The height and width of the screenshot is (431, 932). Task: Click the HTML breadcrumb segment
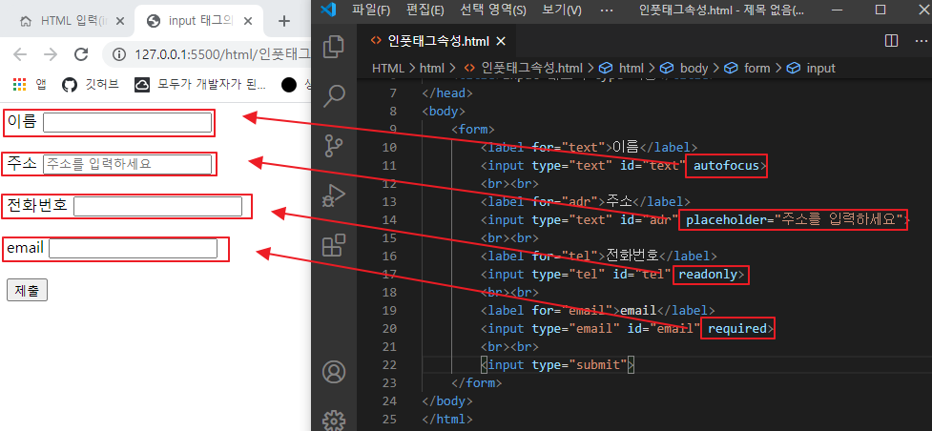tap(387, 69)
